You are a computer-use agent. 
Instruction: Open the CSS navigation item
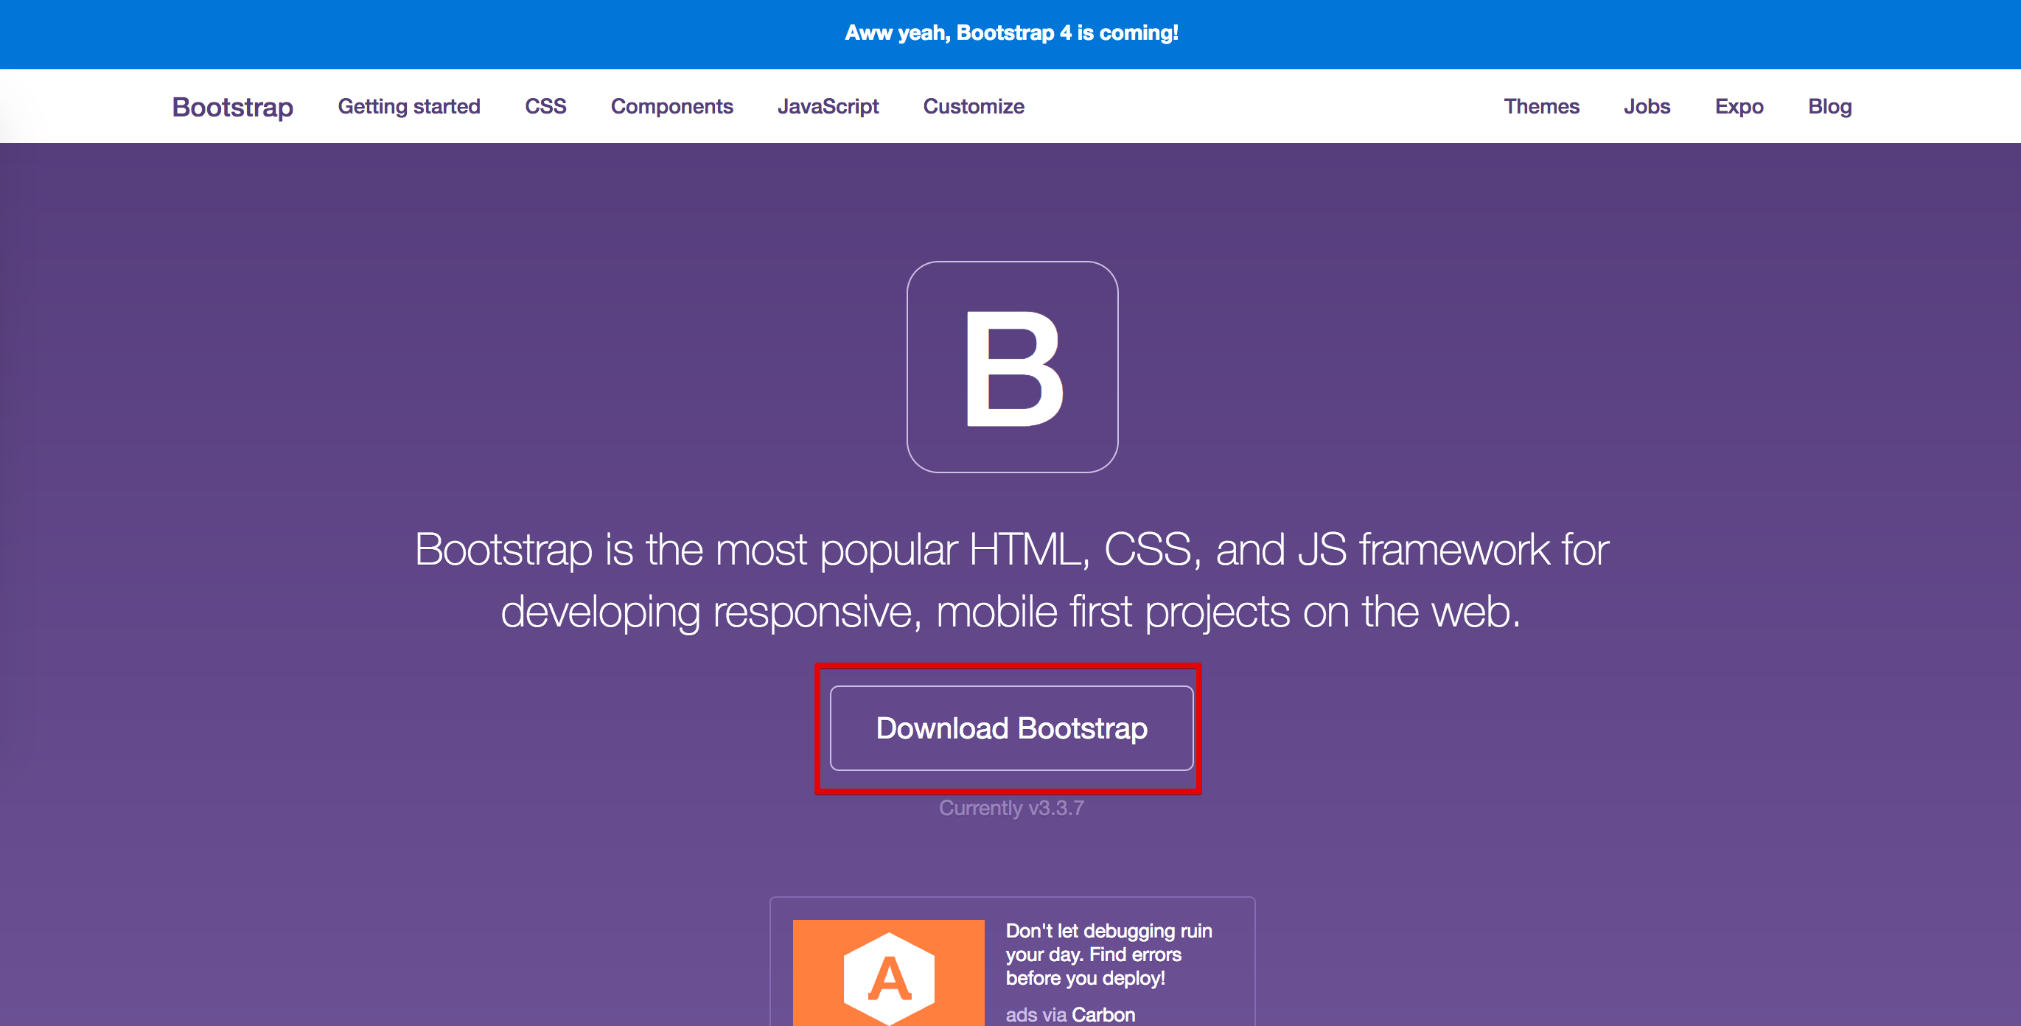[545, 107]
